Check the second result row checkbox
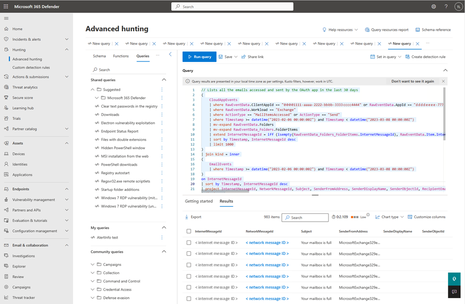This screenshot has height=304, width=465. pos(189,254)
